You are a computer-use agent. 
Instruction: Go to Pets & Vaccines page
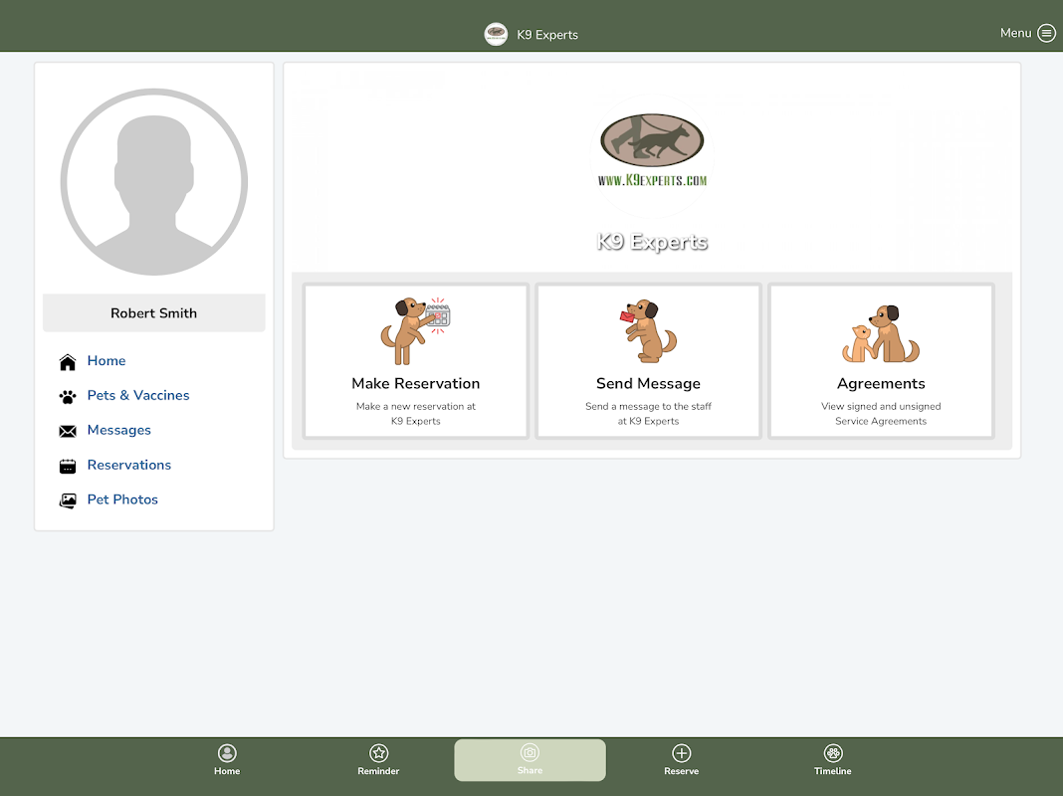138,396
